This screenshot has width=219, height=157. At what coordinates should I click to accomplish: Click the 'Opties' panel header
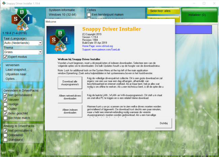tap(92, 10)
